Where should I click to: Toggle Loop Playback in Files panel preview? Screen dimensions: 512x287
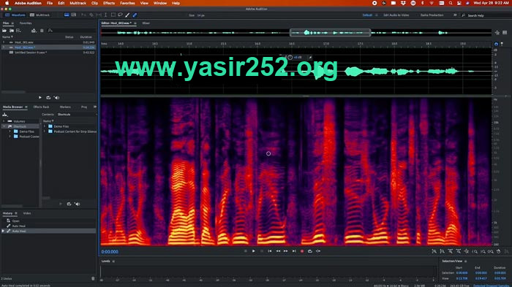pos(48,98)
